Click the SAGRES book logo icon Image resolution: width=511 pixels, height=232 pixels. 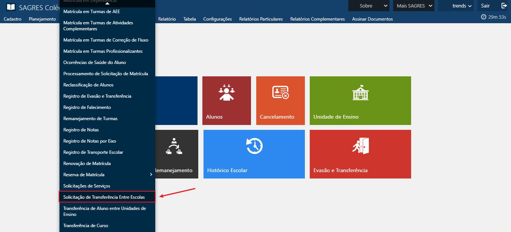pyautogui.click(x=11, y=6)
